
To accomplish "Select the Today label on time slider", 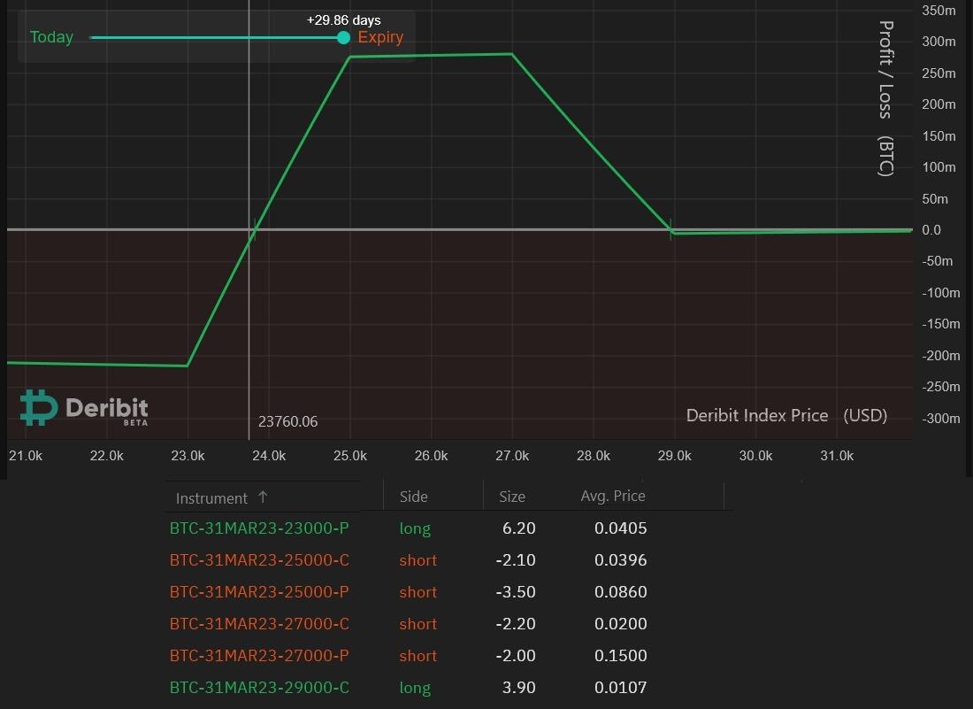I will point(51,37).
